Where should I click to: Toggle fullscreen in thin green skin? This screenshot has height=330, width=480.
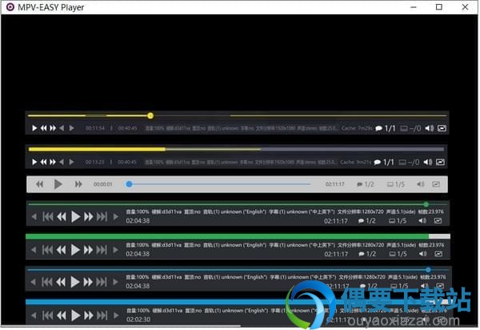(438, 220)
